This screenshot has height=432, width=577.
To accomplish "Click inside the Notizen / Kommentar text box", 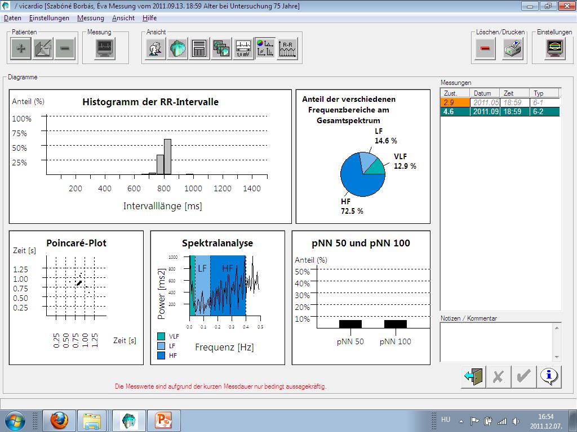I will [x=497, y=342].
